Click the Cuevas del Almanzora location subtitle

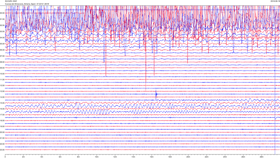pos(27,4)
